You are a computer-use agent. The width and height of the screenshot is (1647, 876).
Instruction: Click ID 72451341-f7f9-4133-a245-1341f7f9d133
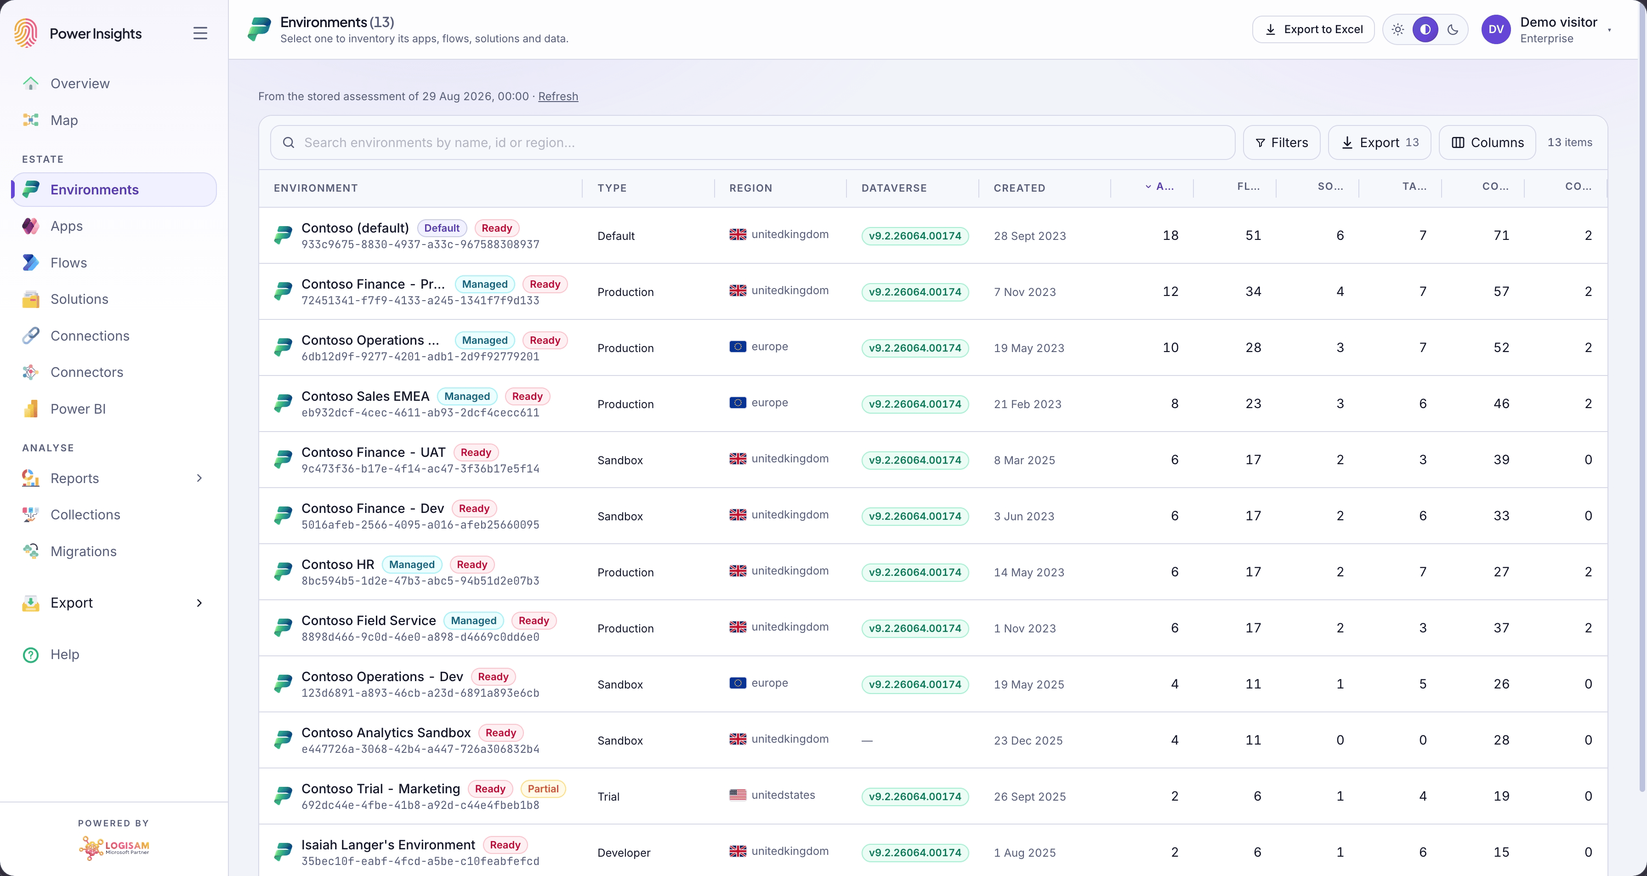pos(420,301)
